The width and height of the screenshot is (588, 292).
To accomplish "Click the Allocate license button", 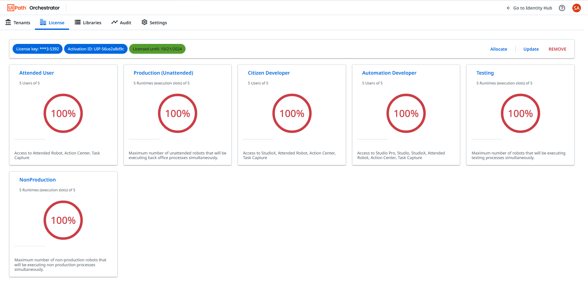I will 499,49.
